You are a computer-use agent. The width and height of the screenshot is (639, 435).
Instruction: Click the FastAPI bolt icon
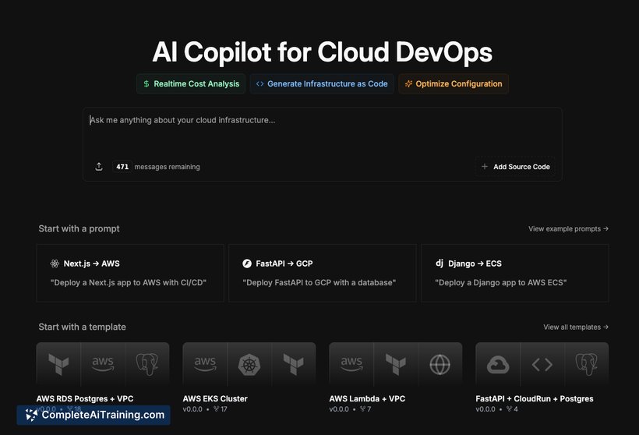pos(247,263)
